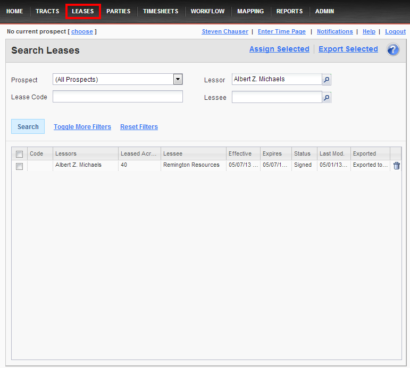Click the Lessee input field
This screenshot has width=410, height=368.
point(277,97)
